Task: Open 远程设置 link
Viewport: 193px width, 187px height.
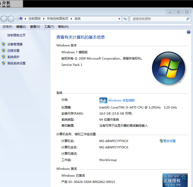Action: (x=13, y=50)
